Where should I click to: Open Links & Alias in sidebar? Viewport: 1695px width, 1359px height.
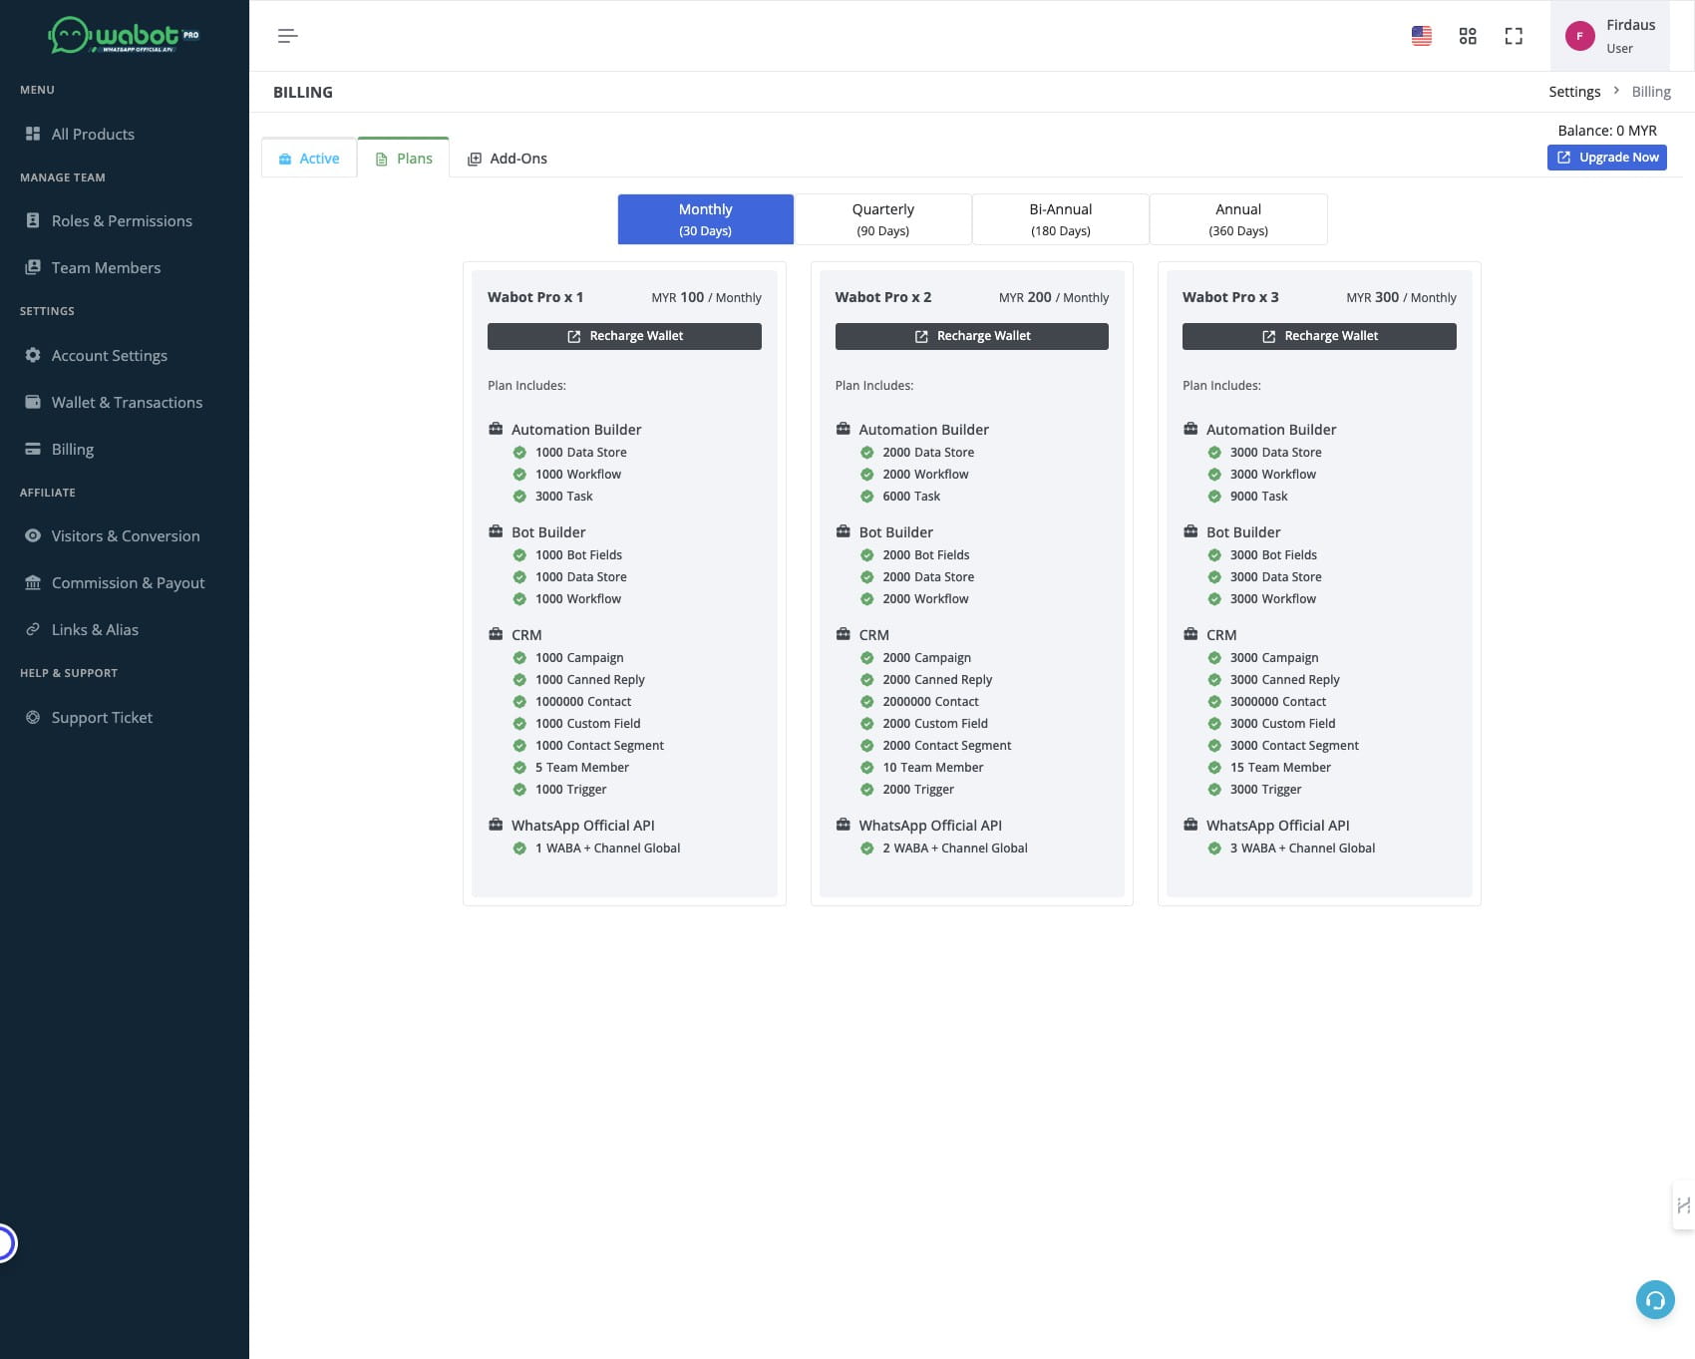point(125,629)
